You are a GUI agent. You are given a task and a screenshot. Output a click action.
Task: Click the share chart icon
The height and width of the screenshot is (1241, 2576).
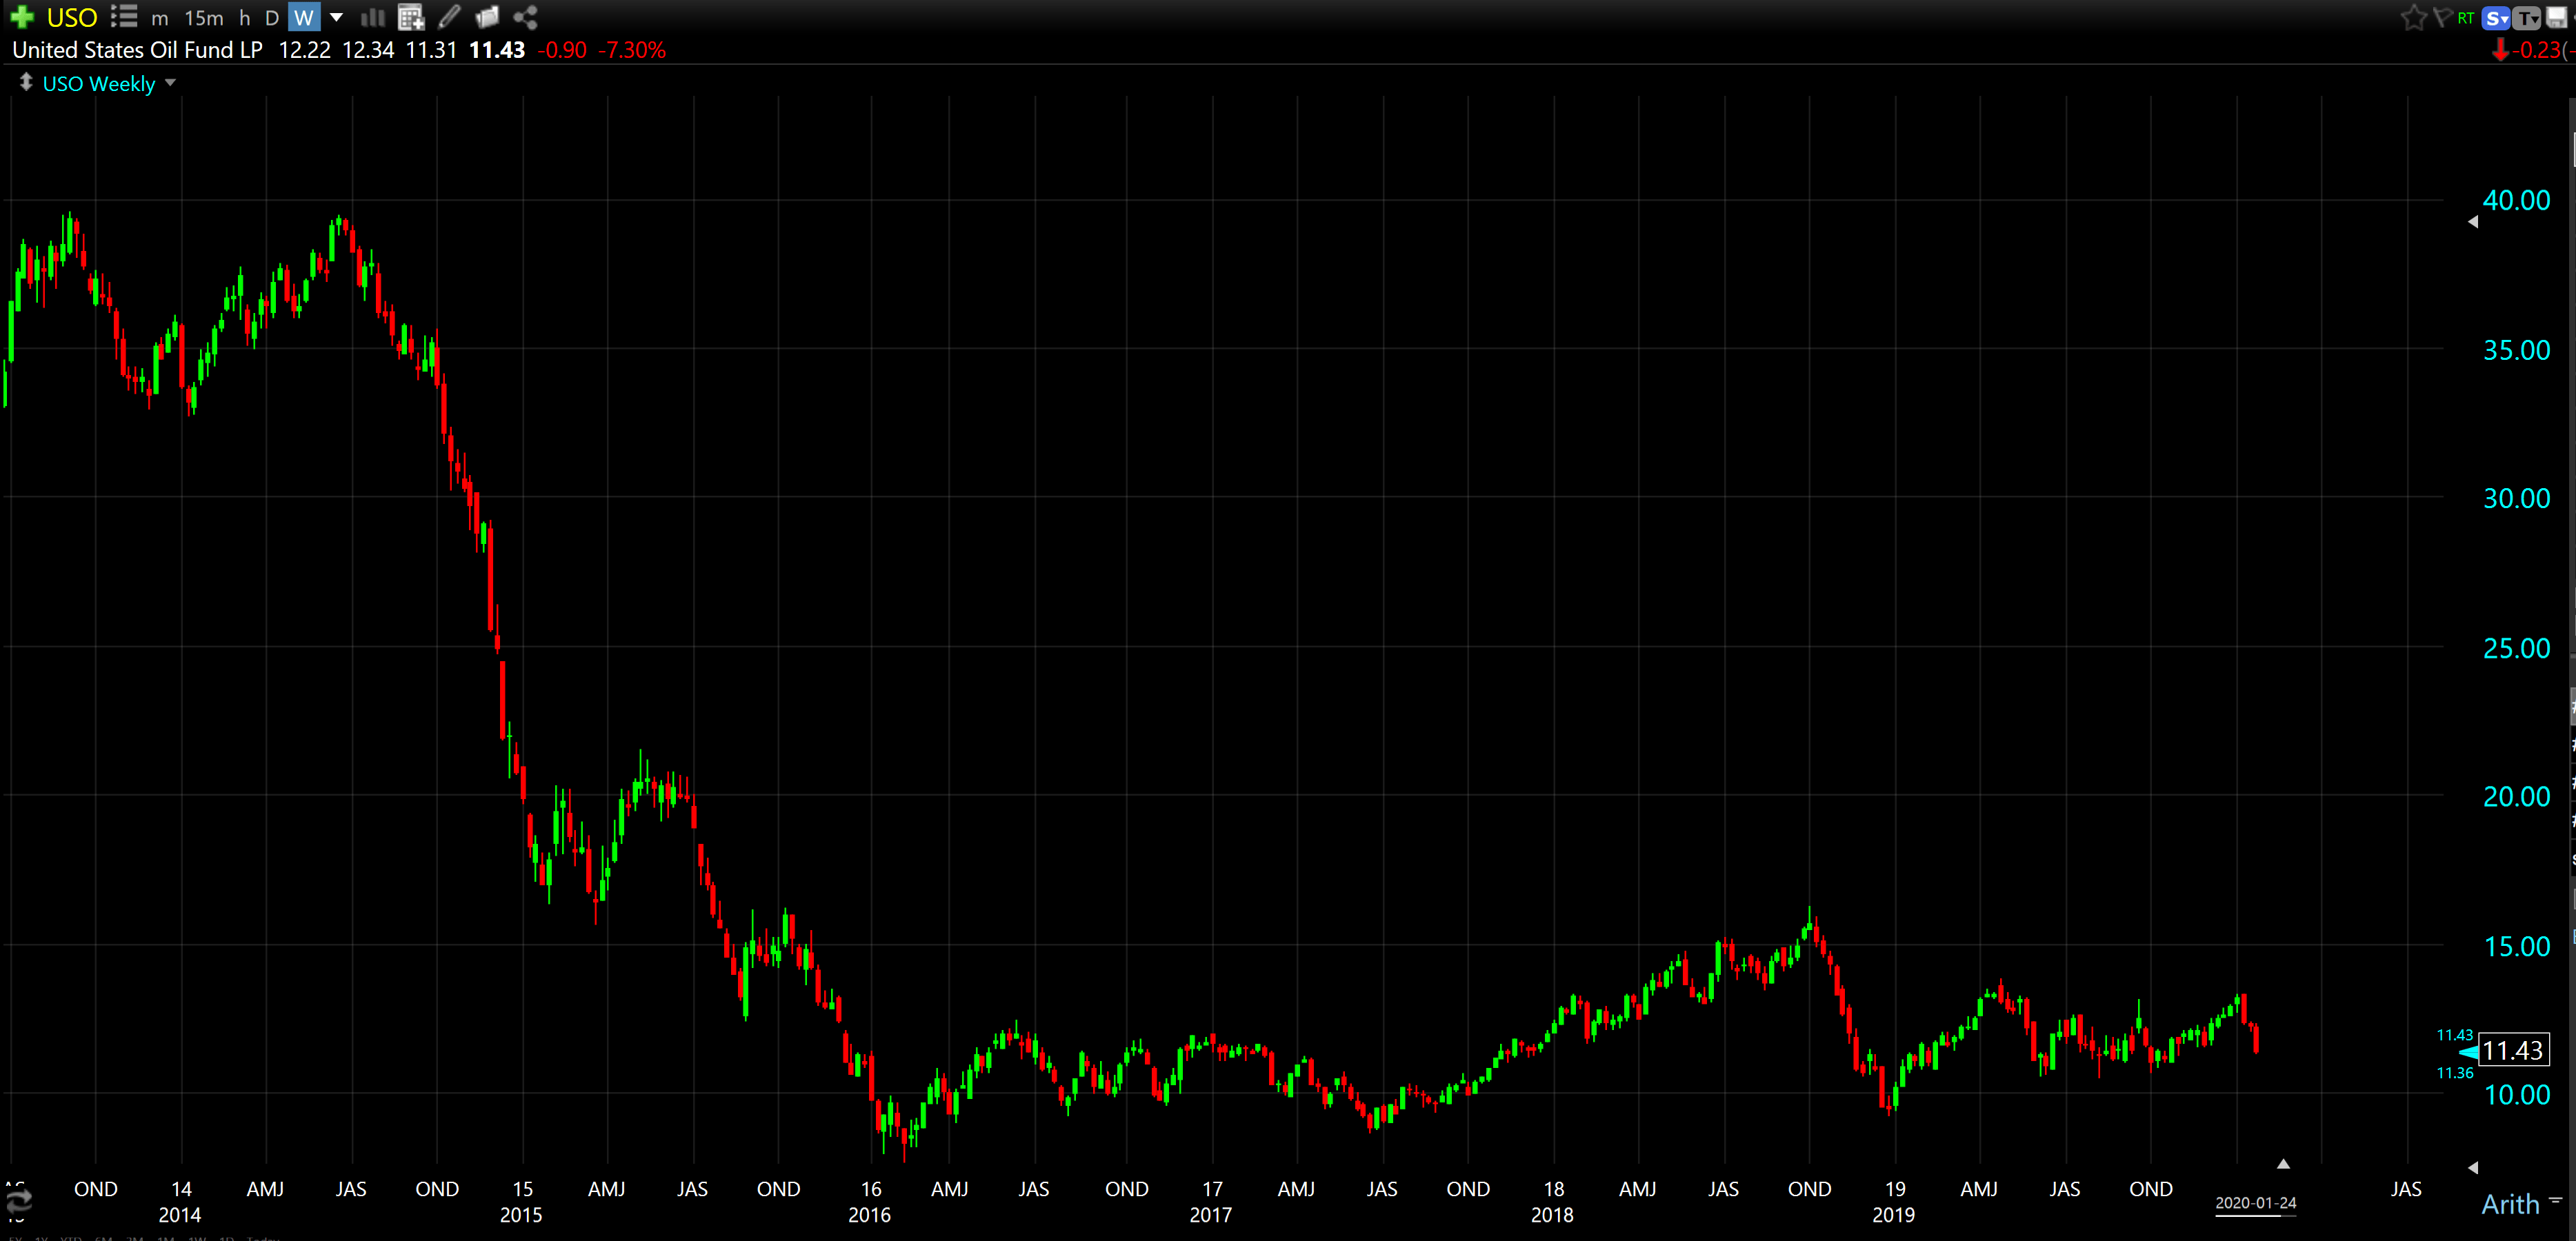point(525,17)
